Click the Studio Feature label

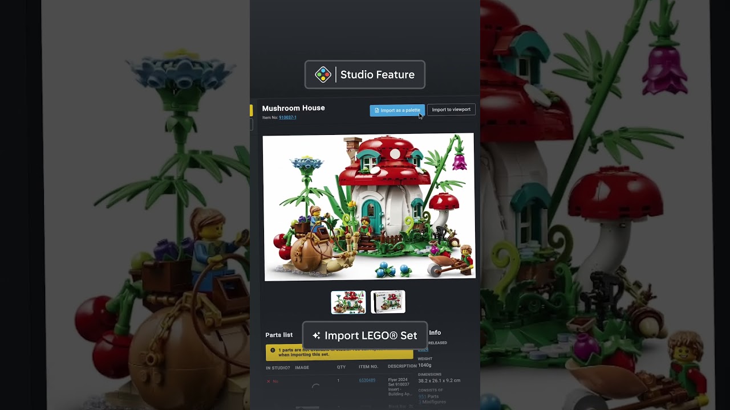[x=378, y=75]
